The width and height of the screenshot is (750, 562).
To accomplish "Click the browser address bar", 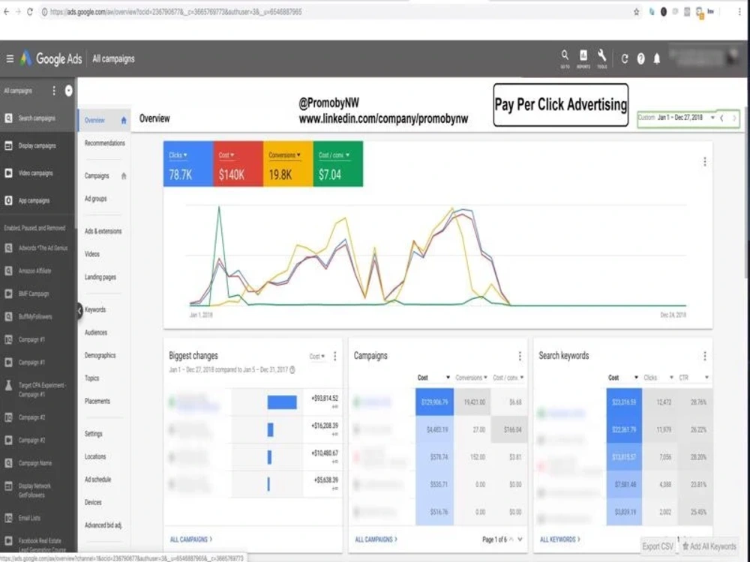I will pyautogui.click(x=334, y=12).
